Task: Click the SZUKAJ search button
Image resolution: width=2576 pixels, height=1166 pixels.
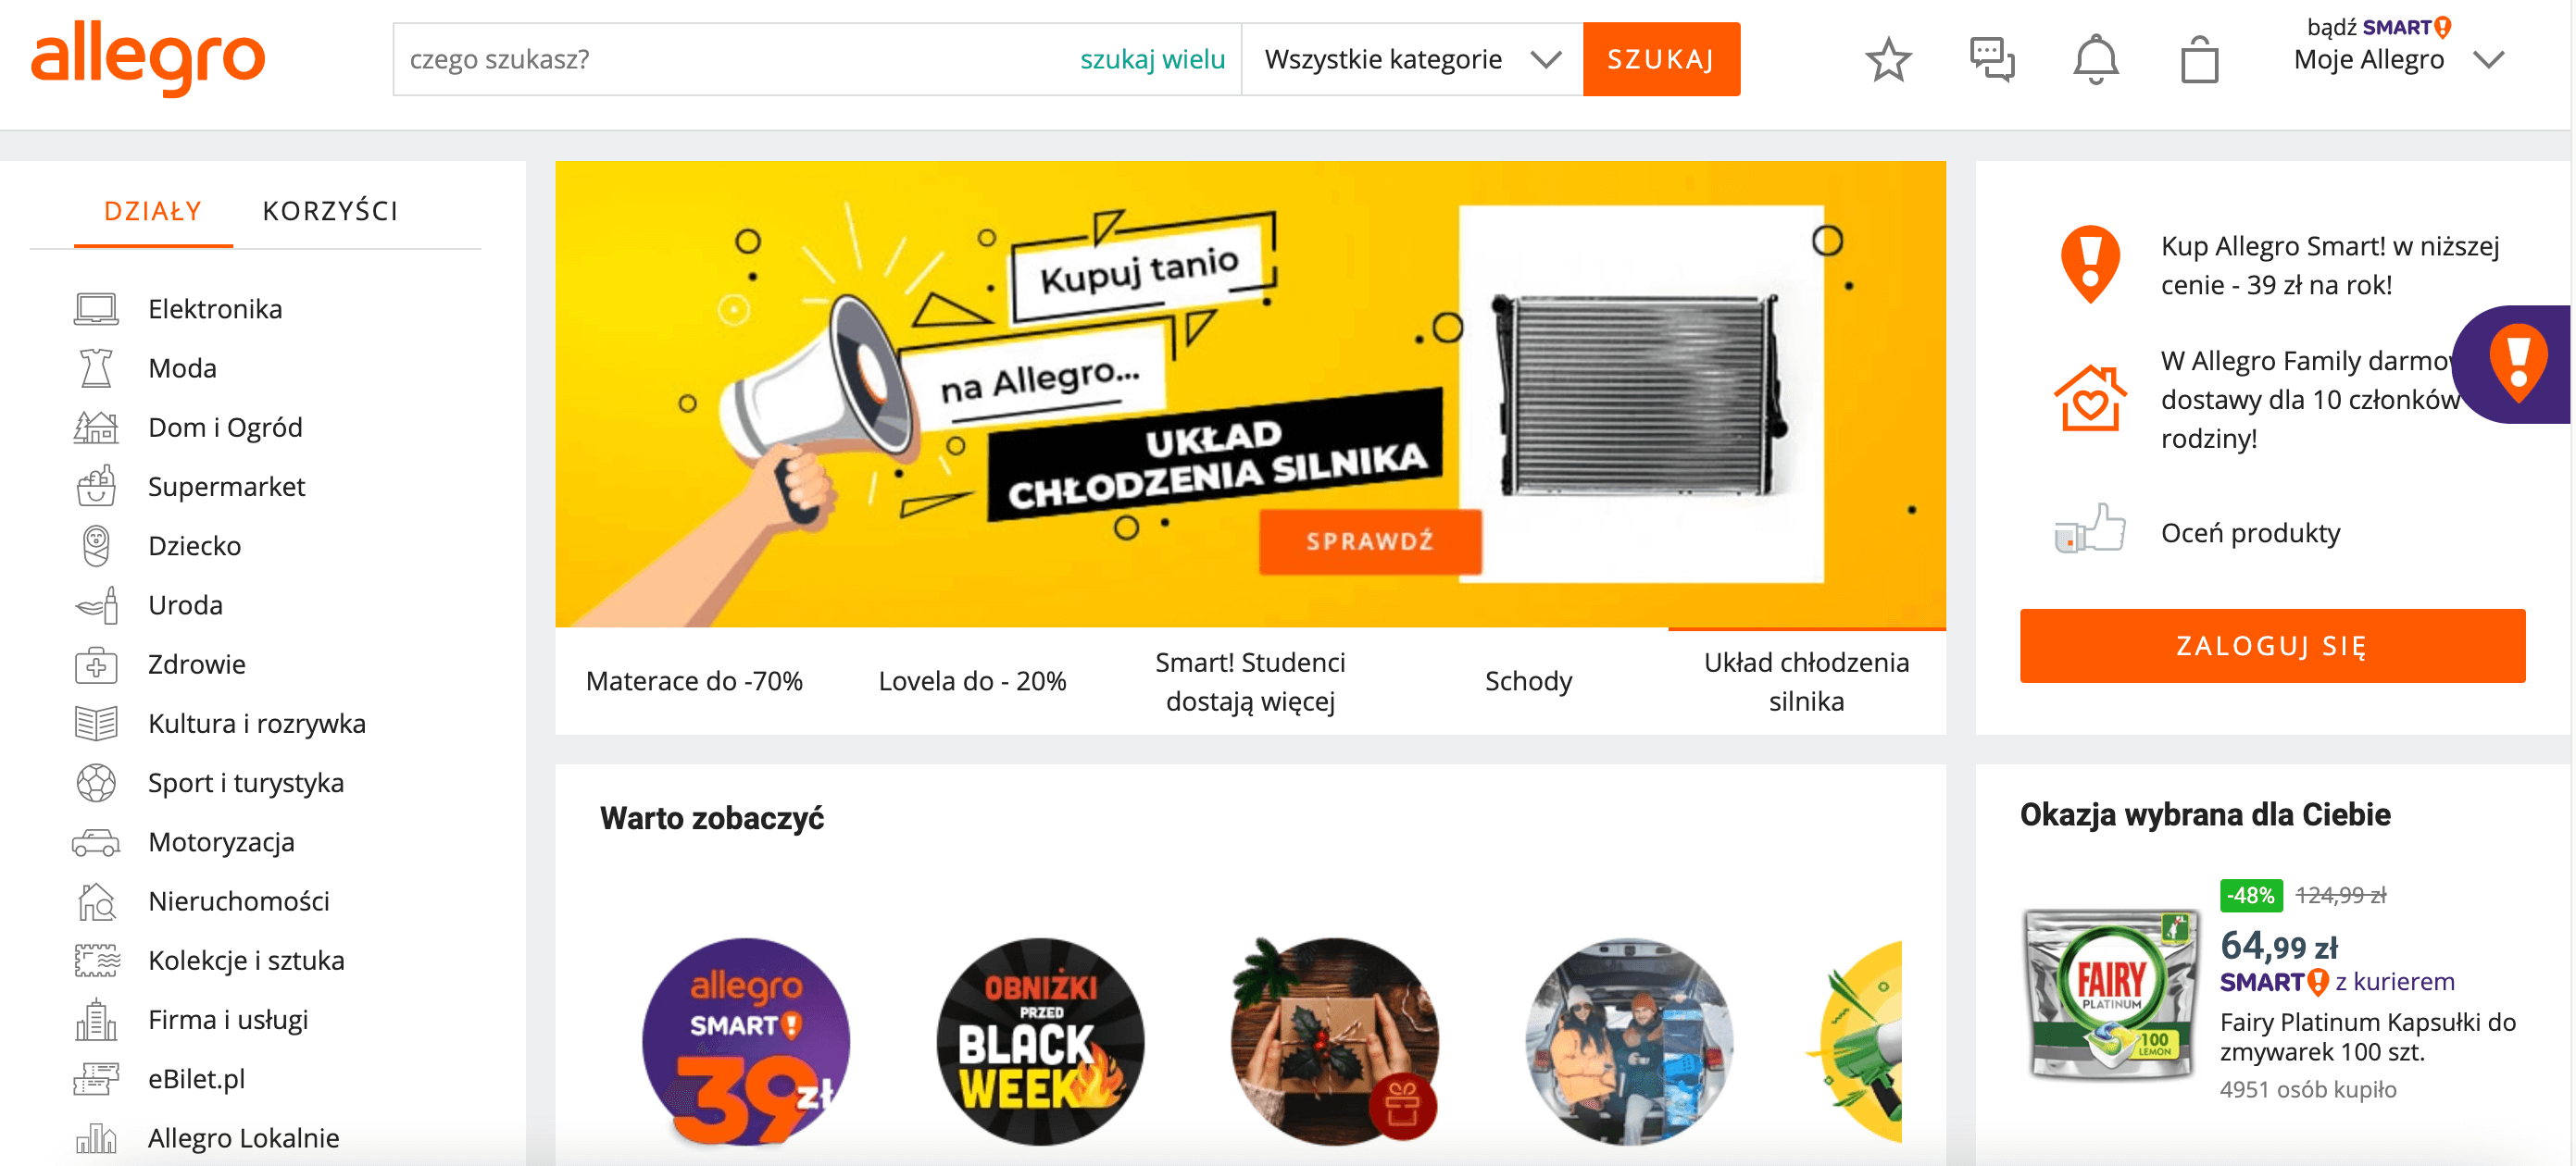Action: [1661, 60]
